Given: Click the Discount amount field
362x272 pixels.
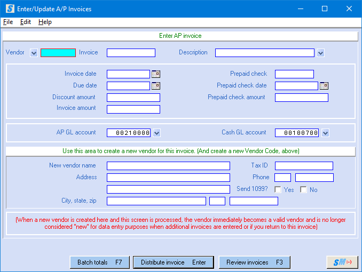Looking at the screenshot, I should (x=133, y=98).
